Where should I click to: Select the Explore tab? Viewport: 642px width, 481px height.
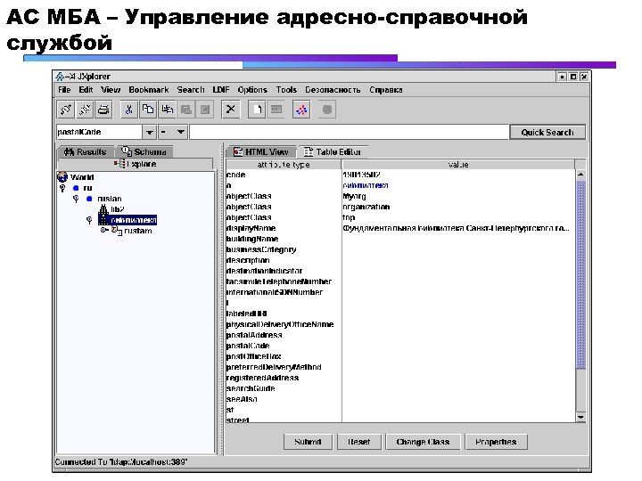(136, 164)
